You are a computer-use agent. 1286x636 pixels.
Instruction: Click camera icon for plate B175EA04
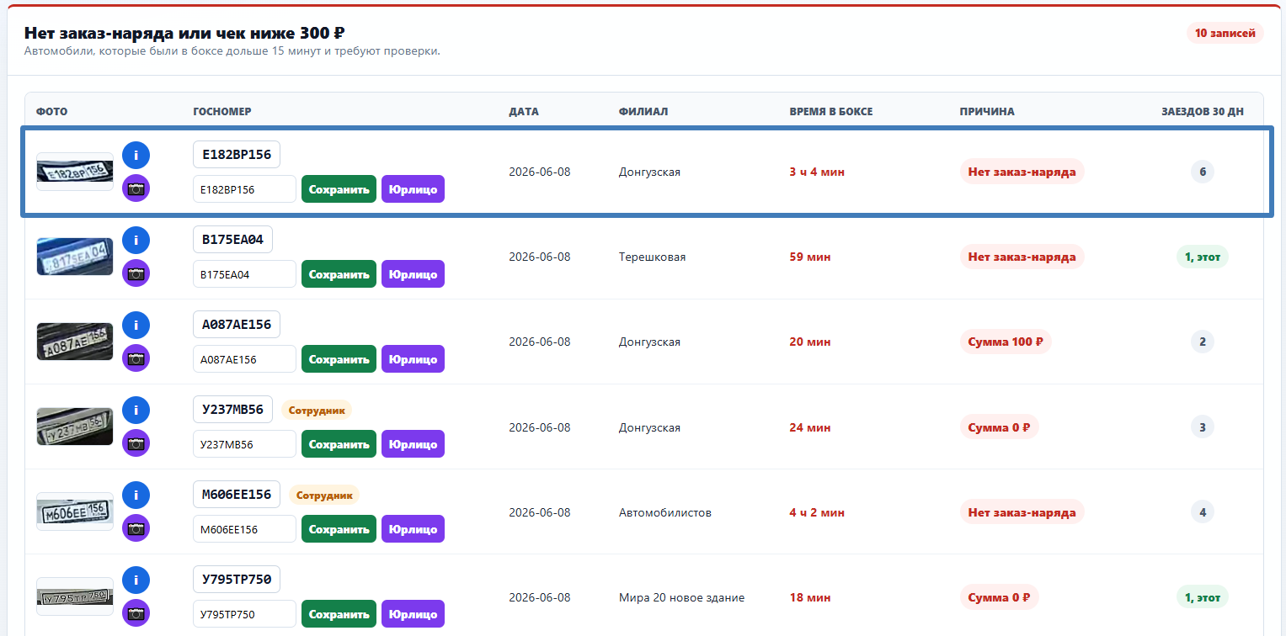[x=136, y=273]
